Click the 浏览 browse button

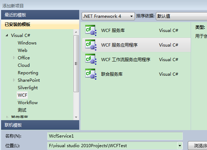point(198,146)
